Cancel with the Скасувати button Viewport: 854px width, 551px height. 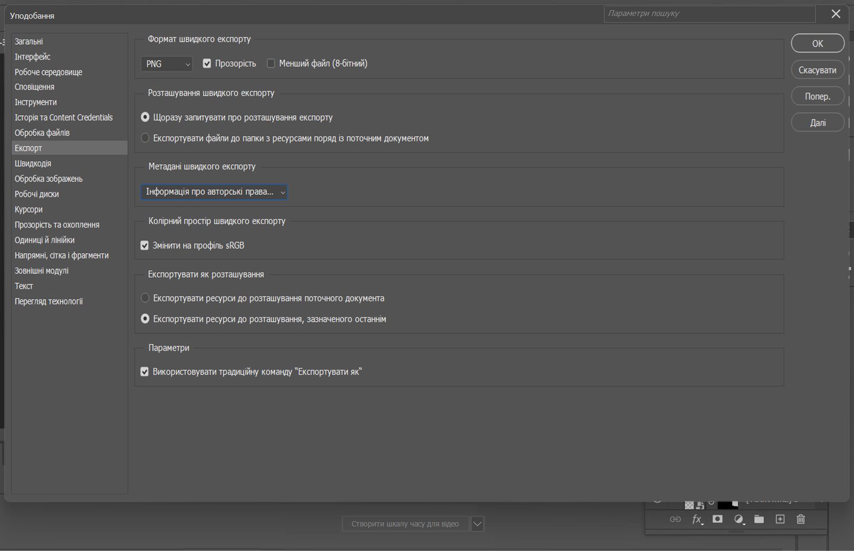click(818, 70)
